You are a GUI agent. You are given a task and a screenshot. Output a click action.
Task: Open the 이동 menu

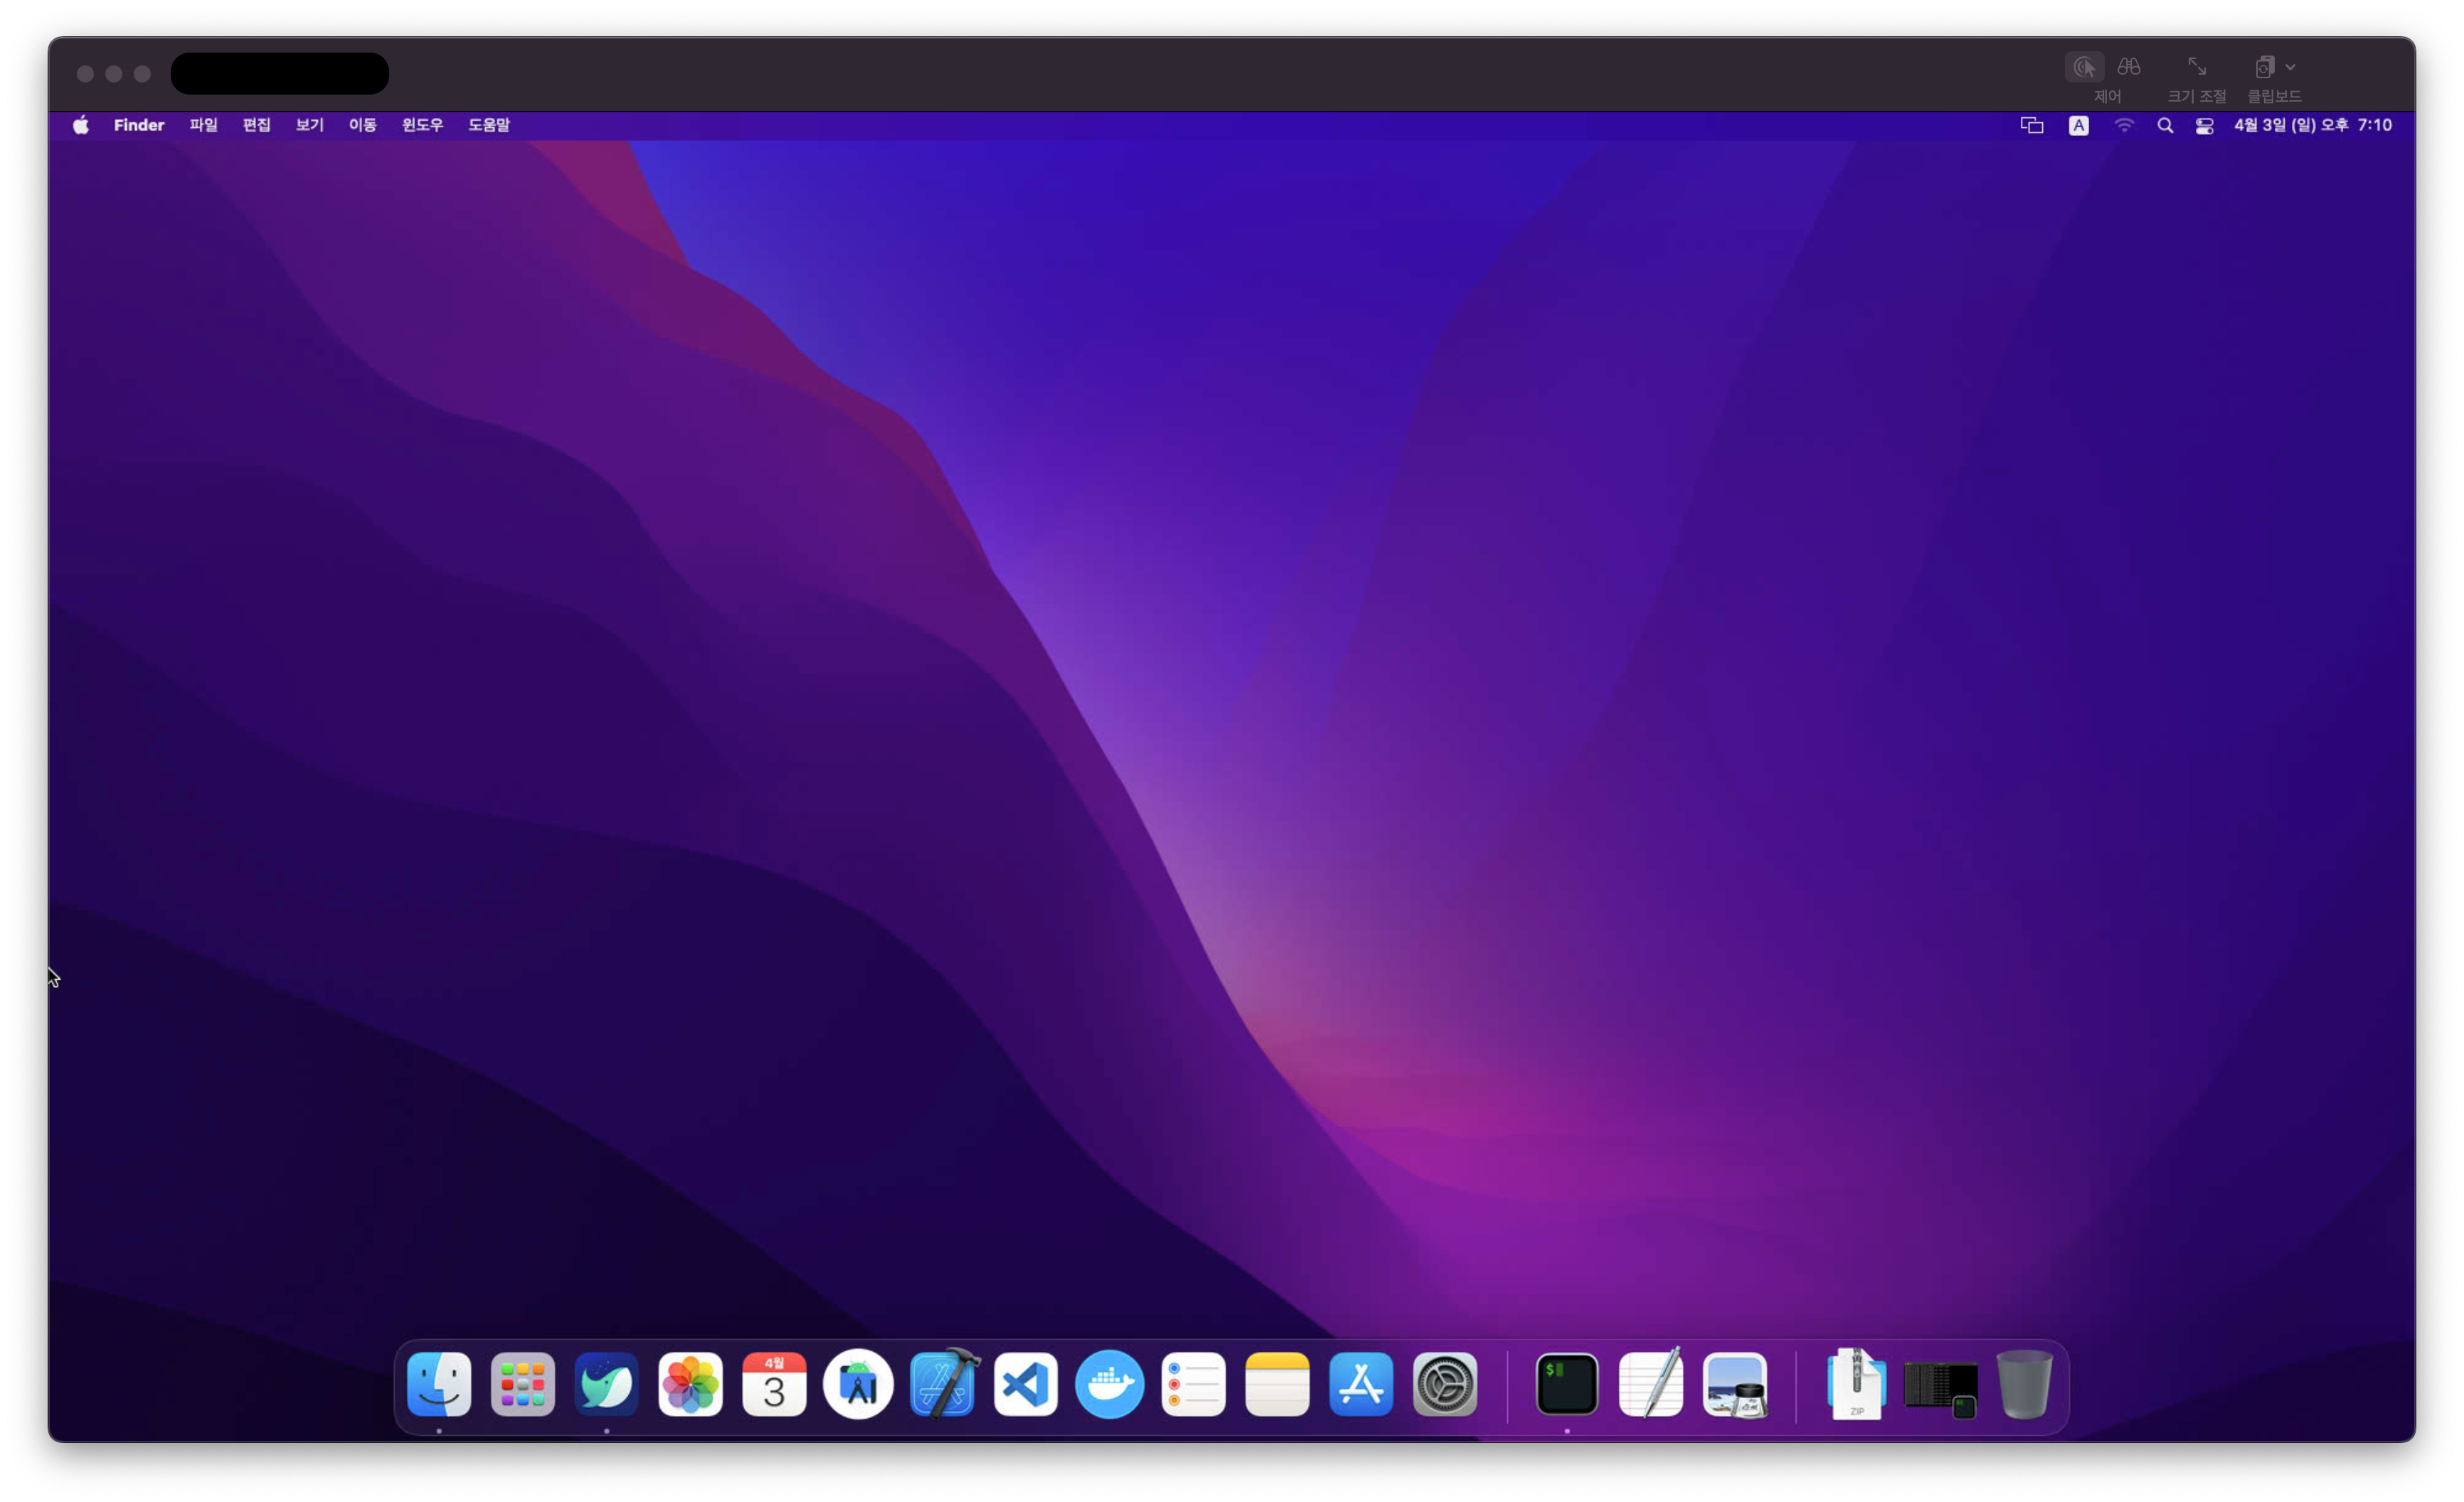362,125
